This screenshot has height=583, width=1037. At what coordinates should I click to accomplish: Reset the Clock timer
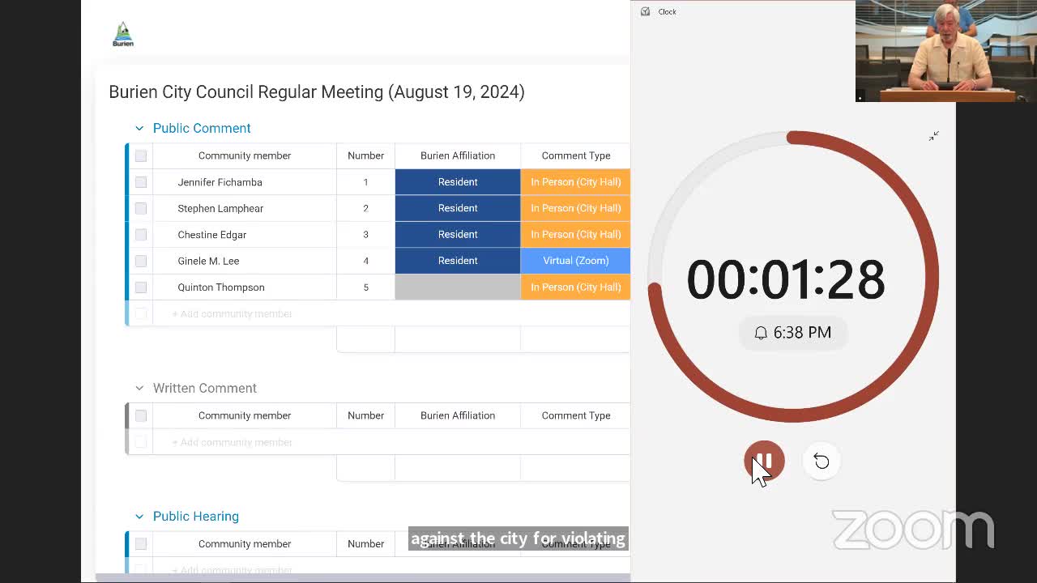[x=821, y=462]
